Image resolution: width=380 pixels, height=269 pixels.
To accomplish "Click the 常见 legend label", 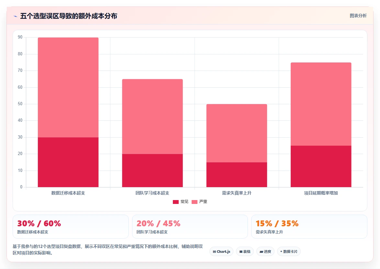I will (x=184, y=202).
